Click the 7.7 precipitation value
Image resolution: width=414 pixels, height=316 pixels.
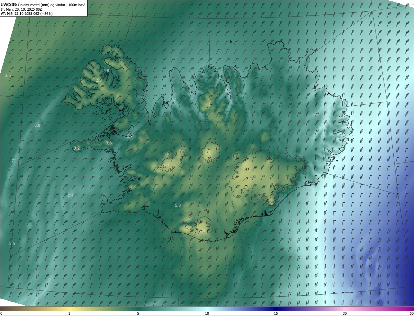click(173, 99)
